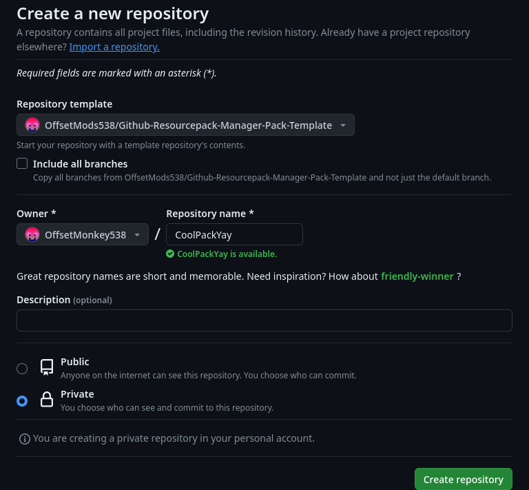This screenshot has width=529, height=490.
Task: Click the 'Public' option heading
Action: pyautogui.click(x=75, y=362)
